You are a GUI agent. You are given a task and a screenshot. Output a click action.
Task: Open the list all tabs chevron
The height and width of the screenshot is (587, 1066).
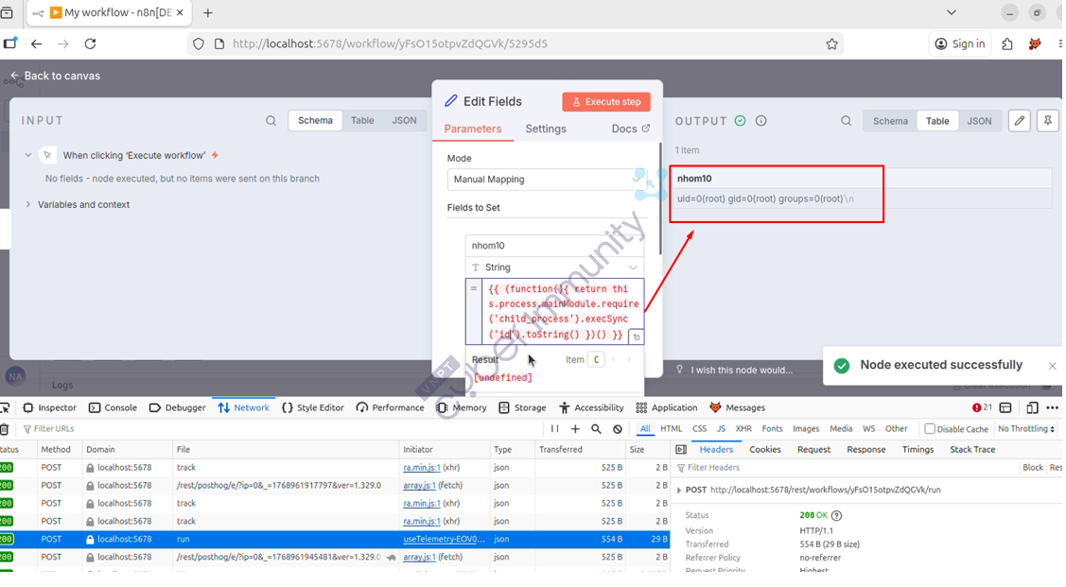pyautogui.click(x=952, y=12)
